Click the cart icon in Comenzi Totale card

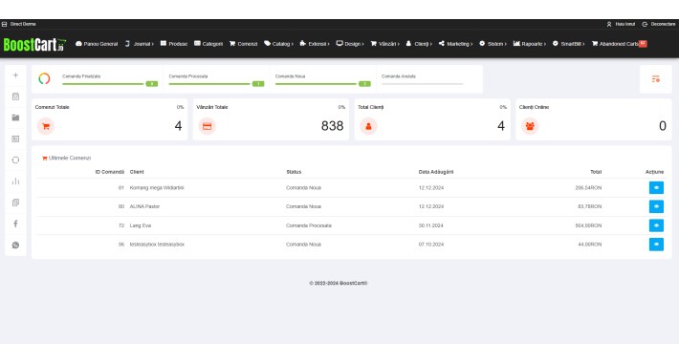[x=46, y=126]
